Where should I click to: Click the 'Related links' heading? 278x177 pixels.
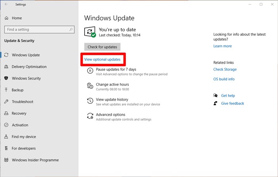224,63
